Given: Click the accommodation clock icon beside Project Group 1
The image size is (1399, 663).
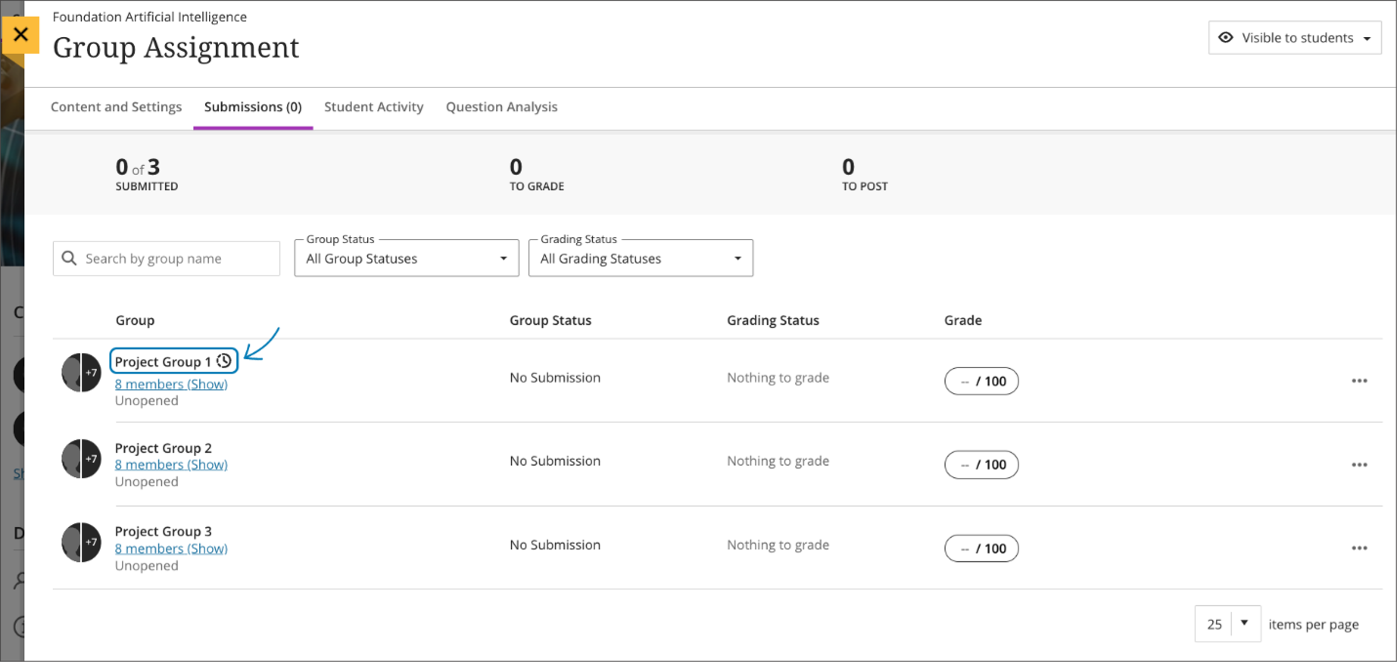Looking at the screenshot, I should (x=224, y=361).
